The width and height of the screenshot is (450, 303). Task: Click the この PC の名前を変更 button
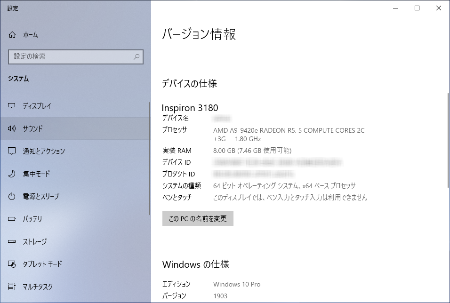[198, 219]
